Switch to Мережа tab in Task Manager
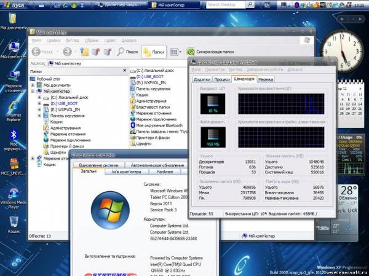Image resolution: width=369 pixels, height=276 pixels. 266,79
